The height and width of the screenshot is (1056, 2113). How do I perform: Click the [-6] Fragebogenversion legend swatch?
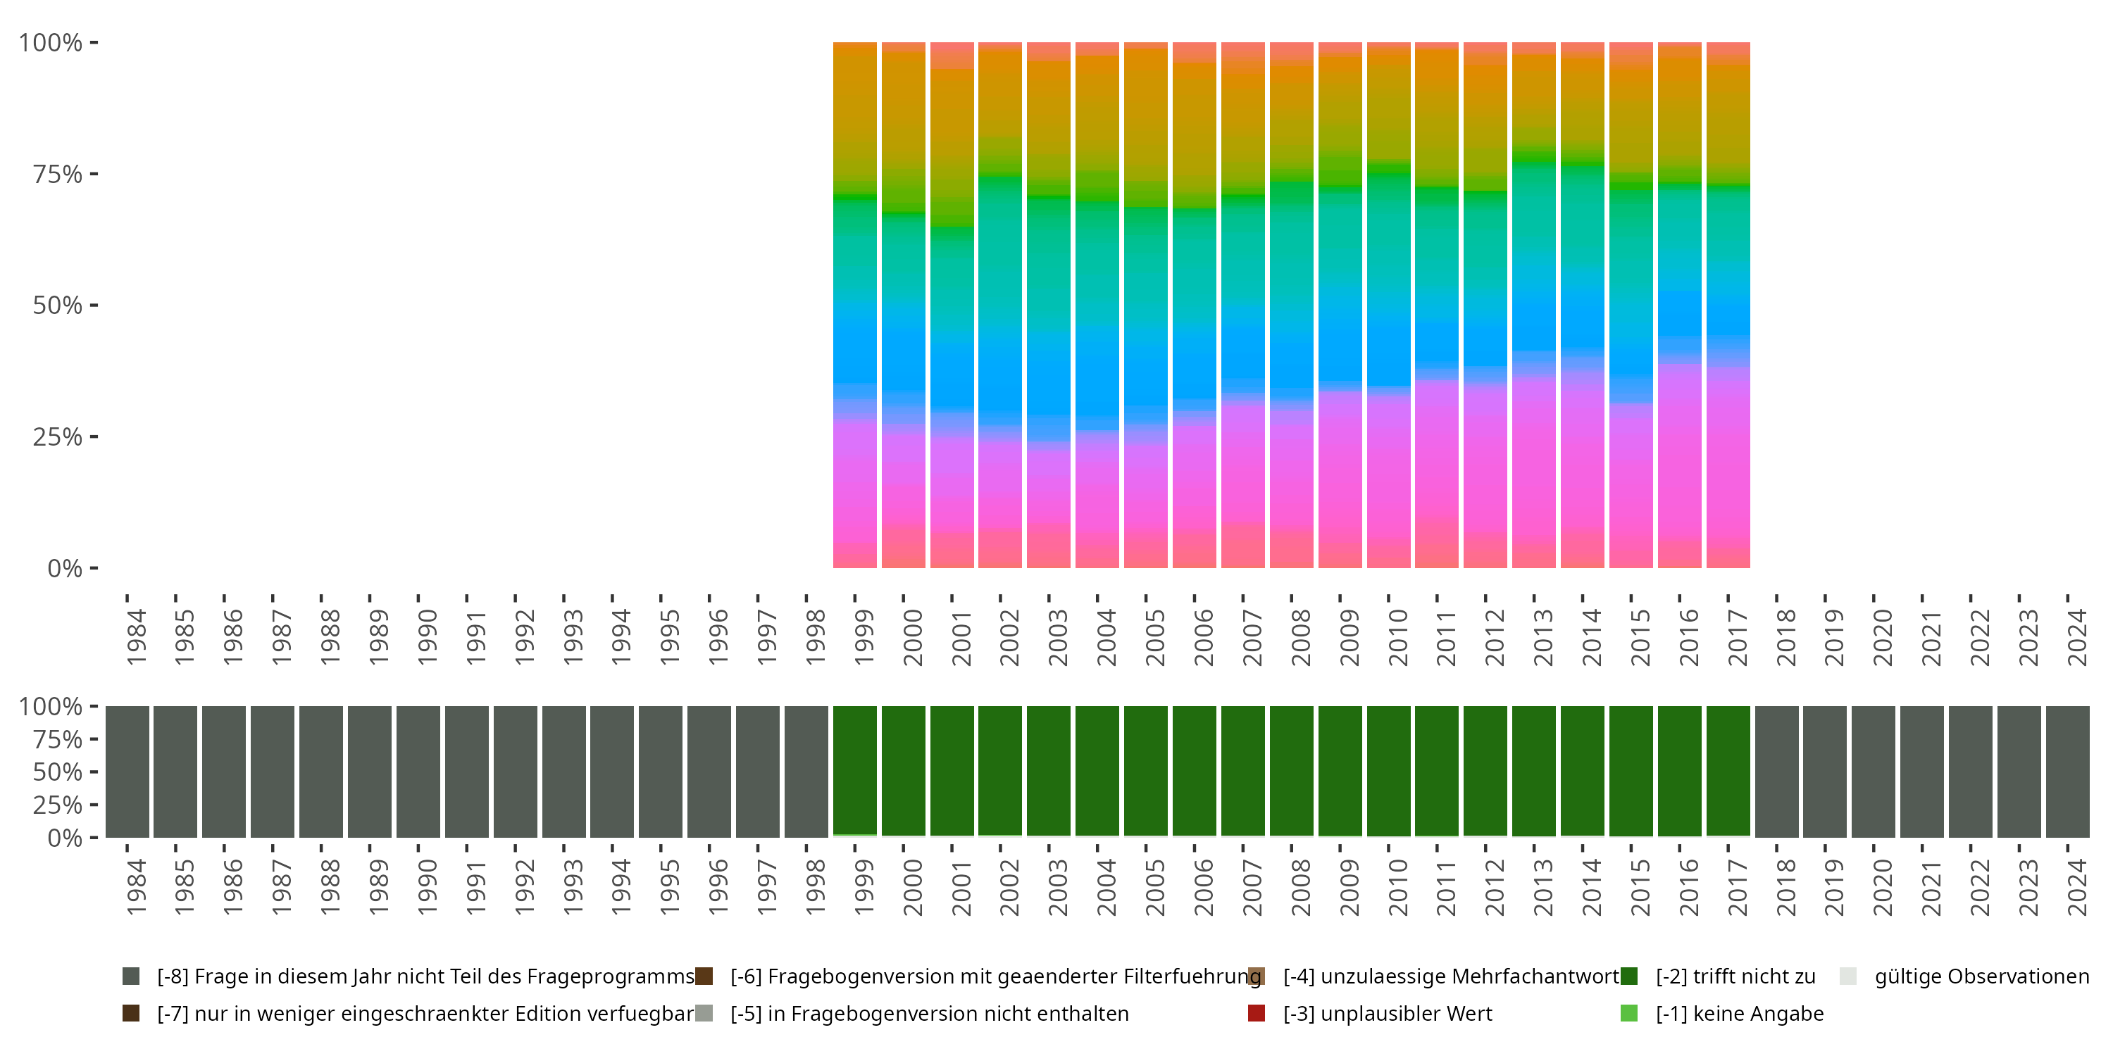[x=704, y=976]
